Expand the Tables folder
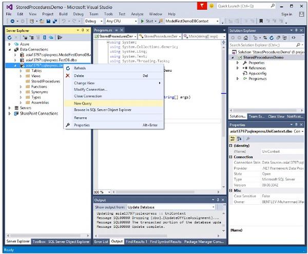Image resolution: width=308 pixels, height=254 pixels. (21, 71)
